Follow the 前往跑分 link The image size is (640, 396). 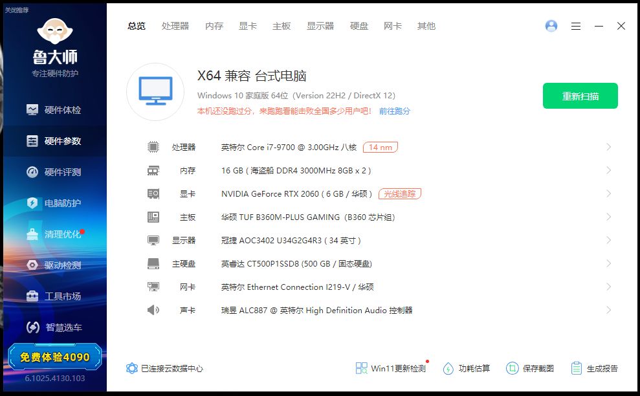point(394,111)
